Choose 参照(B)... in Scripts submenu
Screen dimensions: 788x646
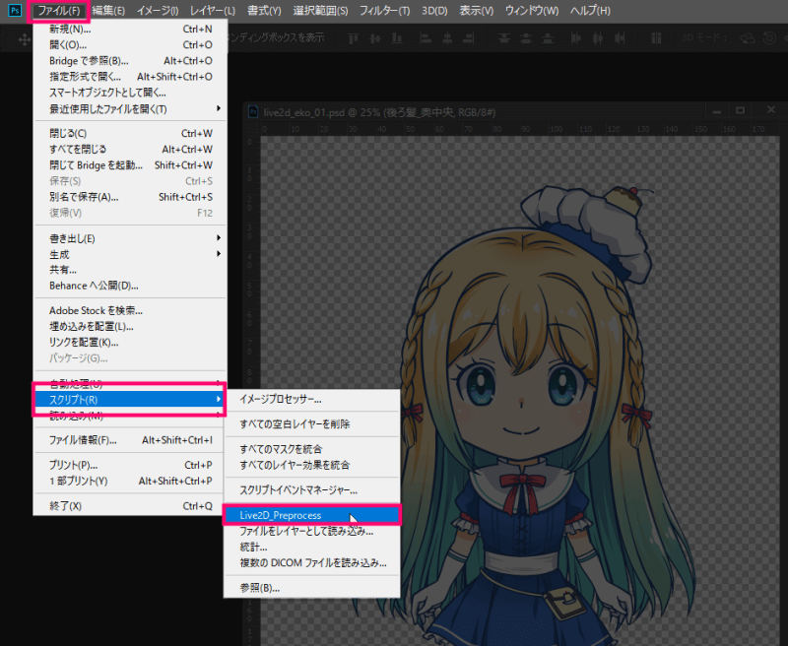[x=312, y=588]
